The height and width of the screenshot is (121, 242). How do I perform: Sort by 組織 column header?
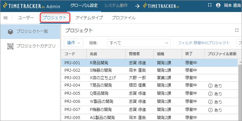point(168,54)
